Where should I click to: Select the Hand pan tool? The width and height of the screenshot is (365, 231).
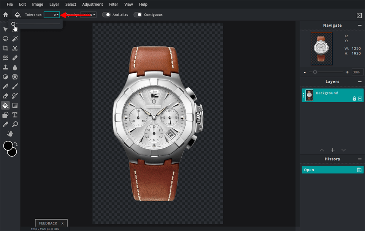pos(10,134)
